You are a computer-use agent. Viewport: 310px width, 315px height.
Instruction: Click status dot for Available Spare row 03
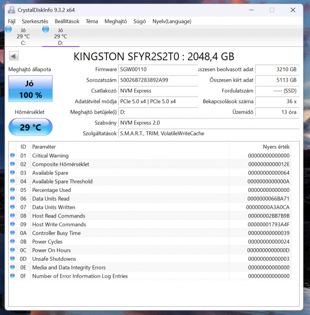12,172
